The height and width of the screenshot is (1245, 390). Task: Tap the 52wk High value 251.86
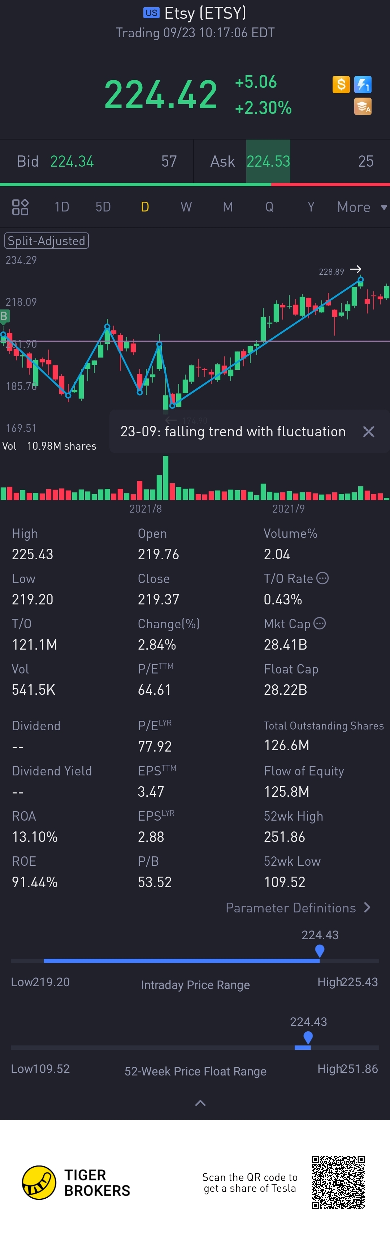pos(284,837)
